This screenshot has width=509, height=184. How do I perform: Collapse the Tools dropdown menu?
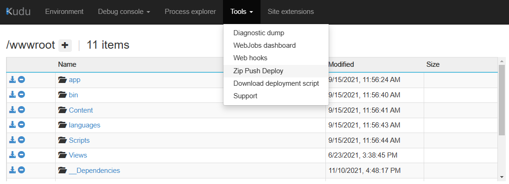tap(242, 12)
